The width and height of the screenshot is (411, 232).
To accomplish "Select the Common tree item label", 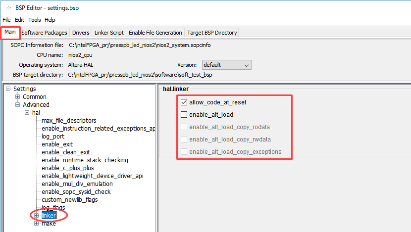I will [x=35, y=97].
